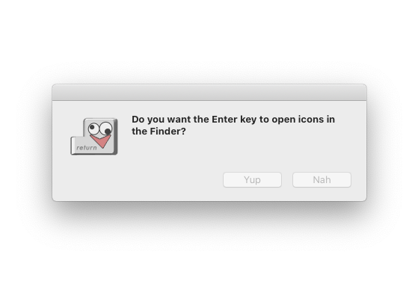Click the red mouth on the key icon

101,141
